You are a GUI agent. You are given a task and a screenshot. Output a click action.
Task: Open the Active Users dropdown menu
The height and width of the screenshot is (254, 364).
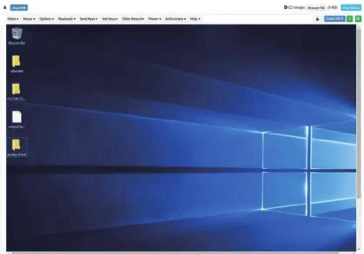[175, 19]
